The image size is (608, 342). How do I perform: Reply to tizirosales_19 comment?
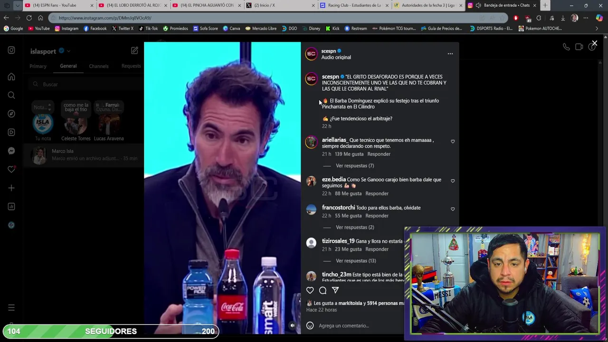[x=377, y=249]
